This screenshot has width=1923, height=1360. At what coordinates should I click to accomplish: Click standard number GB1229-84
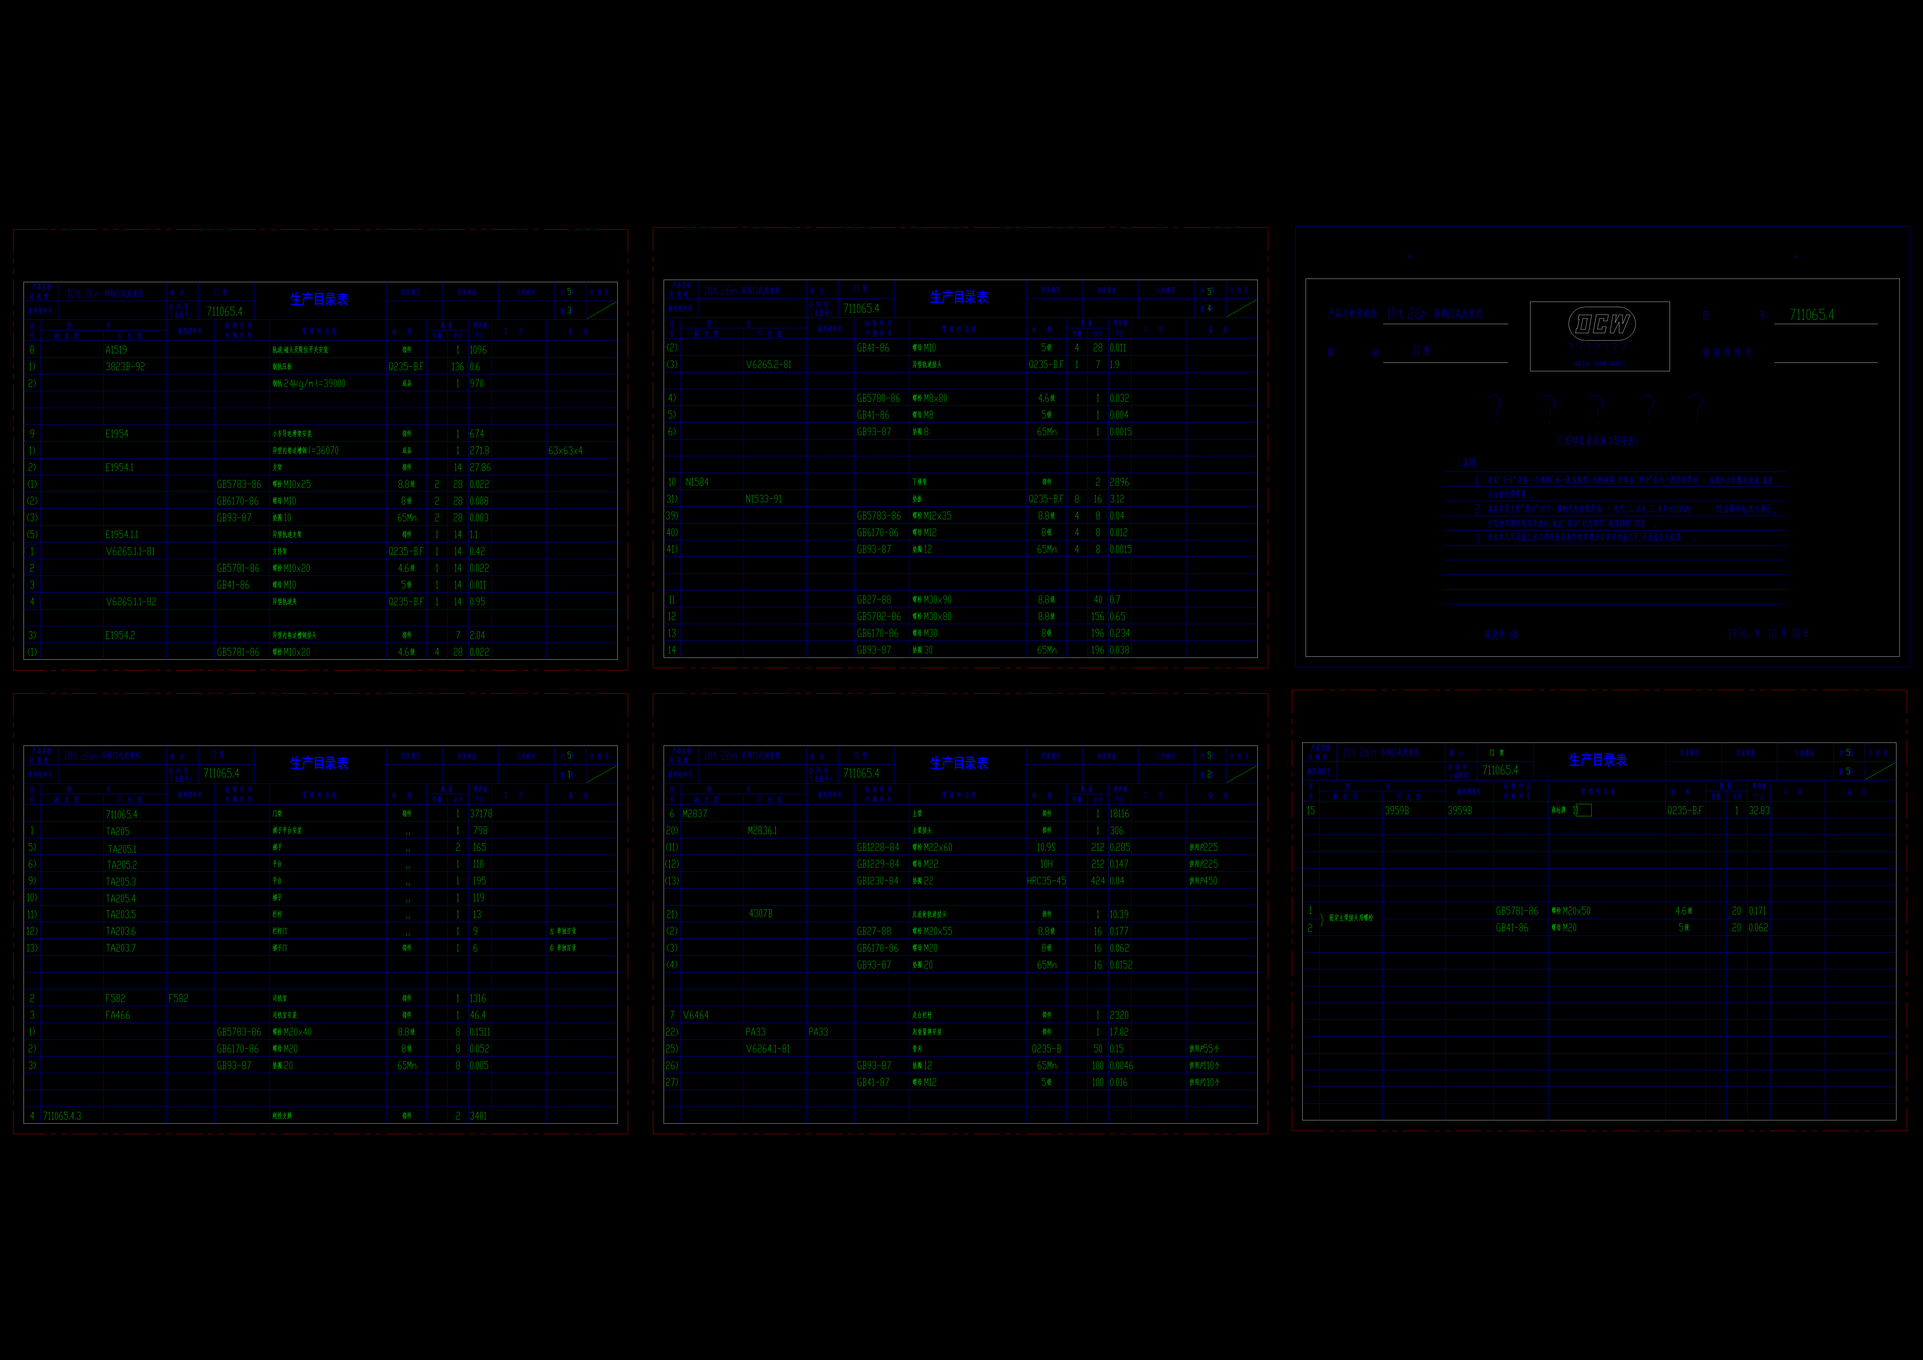point(879,864)
